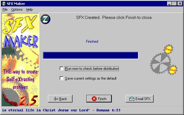Maximize the SFX Maker window
Image resolution: width=184 pixels, height=115 pixels.
174,4
